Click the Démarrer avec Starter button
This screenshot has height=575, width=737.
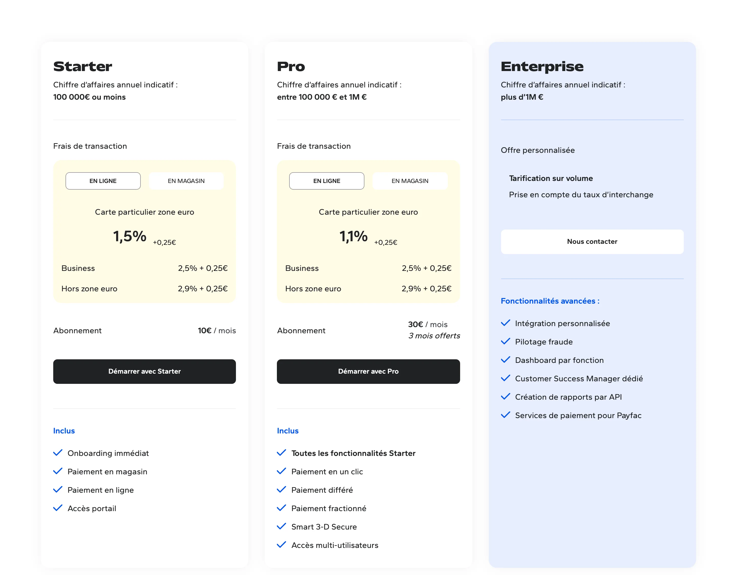click(144, 371)
